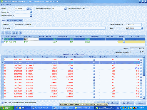
Task: Toggle 'After save, proceed with new receive payment'
Action: pyautogui.click(x=2, y=103)
